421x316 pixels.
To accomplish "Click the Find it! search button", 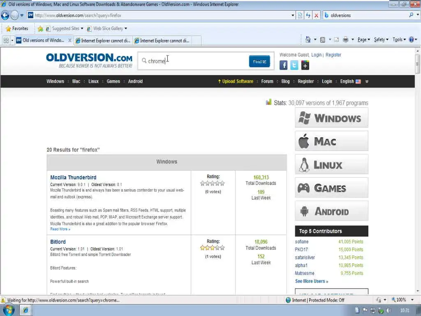I will coord(259,62).
